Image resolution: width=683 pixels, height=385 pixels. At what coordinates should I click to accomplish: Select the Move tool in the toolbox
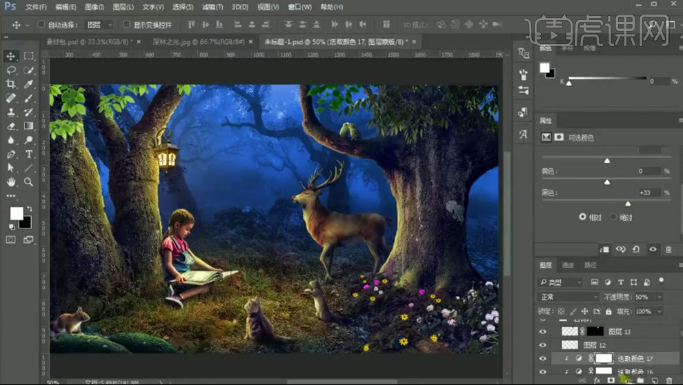pyautogui.click(x=11, y=56)
